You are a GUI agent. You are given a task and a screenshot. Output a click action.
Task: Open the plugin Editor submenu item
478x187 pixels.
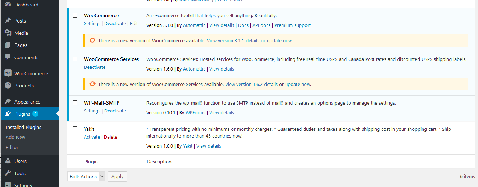(12, 147)
